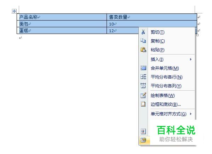Click the merge cells icon
Screen dimensions: 212x154
point(143,68)
